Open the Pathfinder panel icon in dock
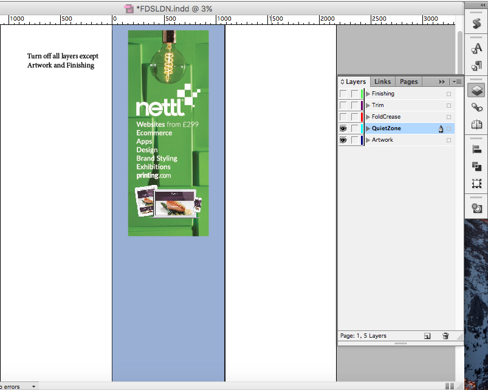The height and width of the screenshot is (390, 488). coord(477,166)
